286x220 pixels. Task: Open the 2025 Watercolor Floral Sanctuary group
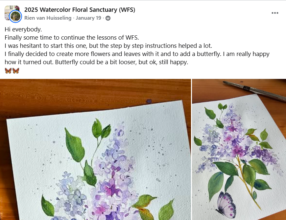point(80,9)
